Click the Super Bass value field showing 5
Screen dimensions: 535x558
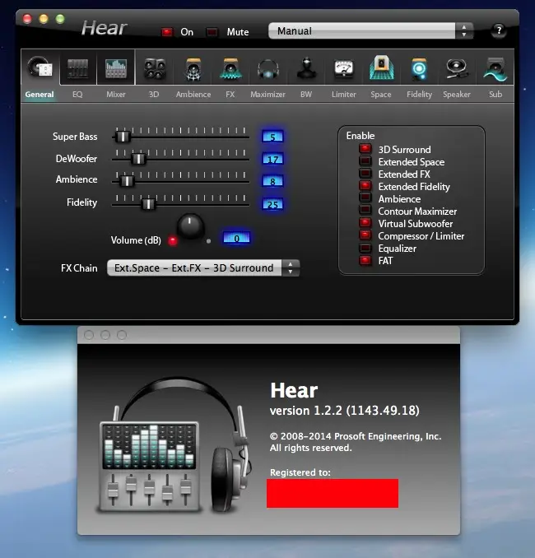pos(272,137)
